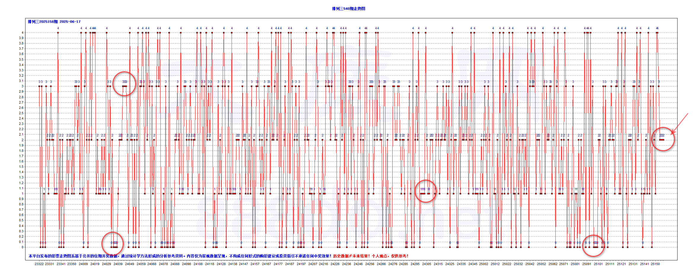Screen dimensions: 698x274
Task: Click x-axis label 24305
Action: pos(427,264)
